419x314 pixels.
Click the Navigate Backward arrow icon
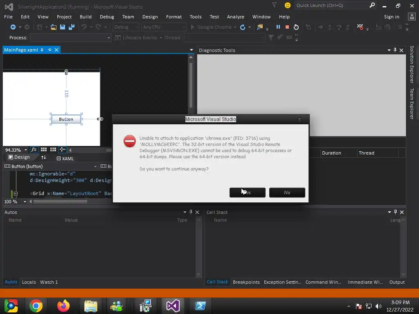coord(13,27)
